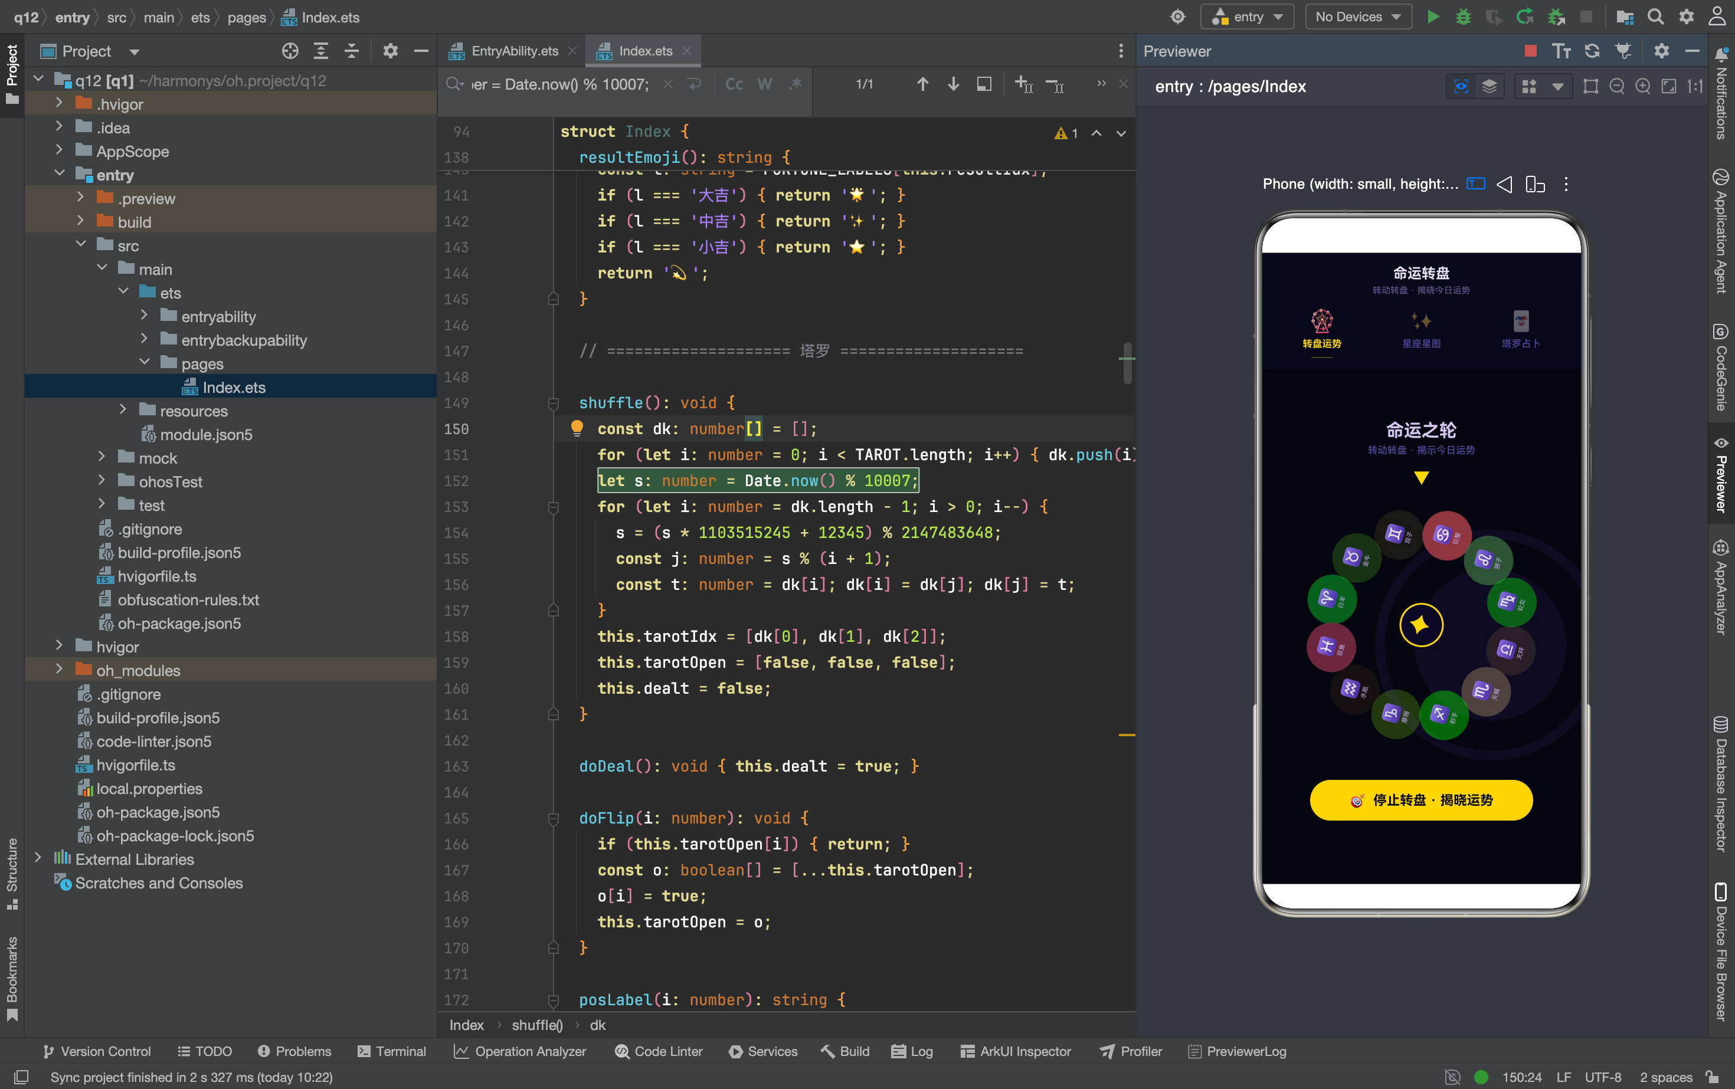Click the lightbulb quick-fix on line 150
The image size is (1735, 1089).
pyautogui.click(x=577, y=428)
